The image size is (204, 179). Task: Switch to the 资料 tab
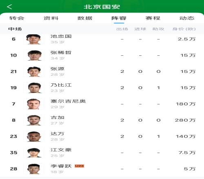coord(51,18)
